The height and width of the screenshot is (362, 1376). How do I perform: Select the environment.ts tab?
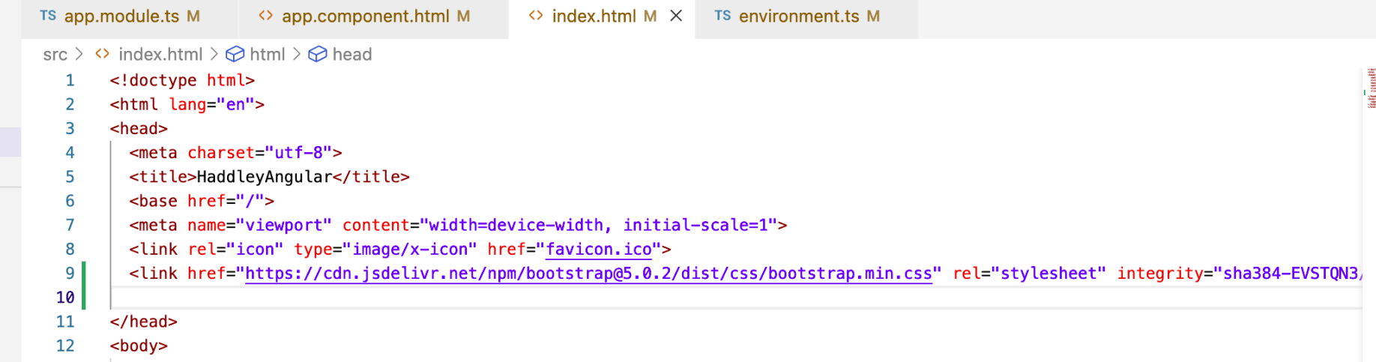click(x=798, y=16)
